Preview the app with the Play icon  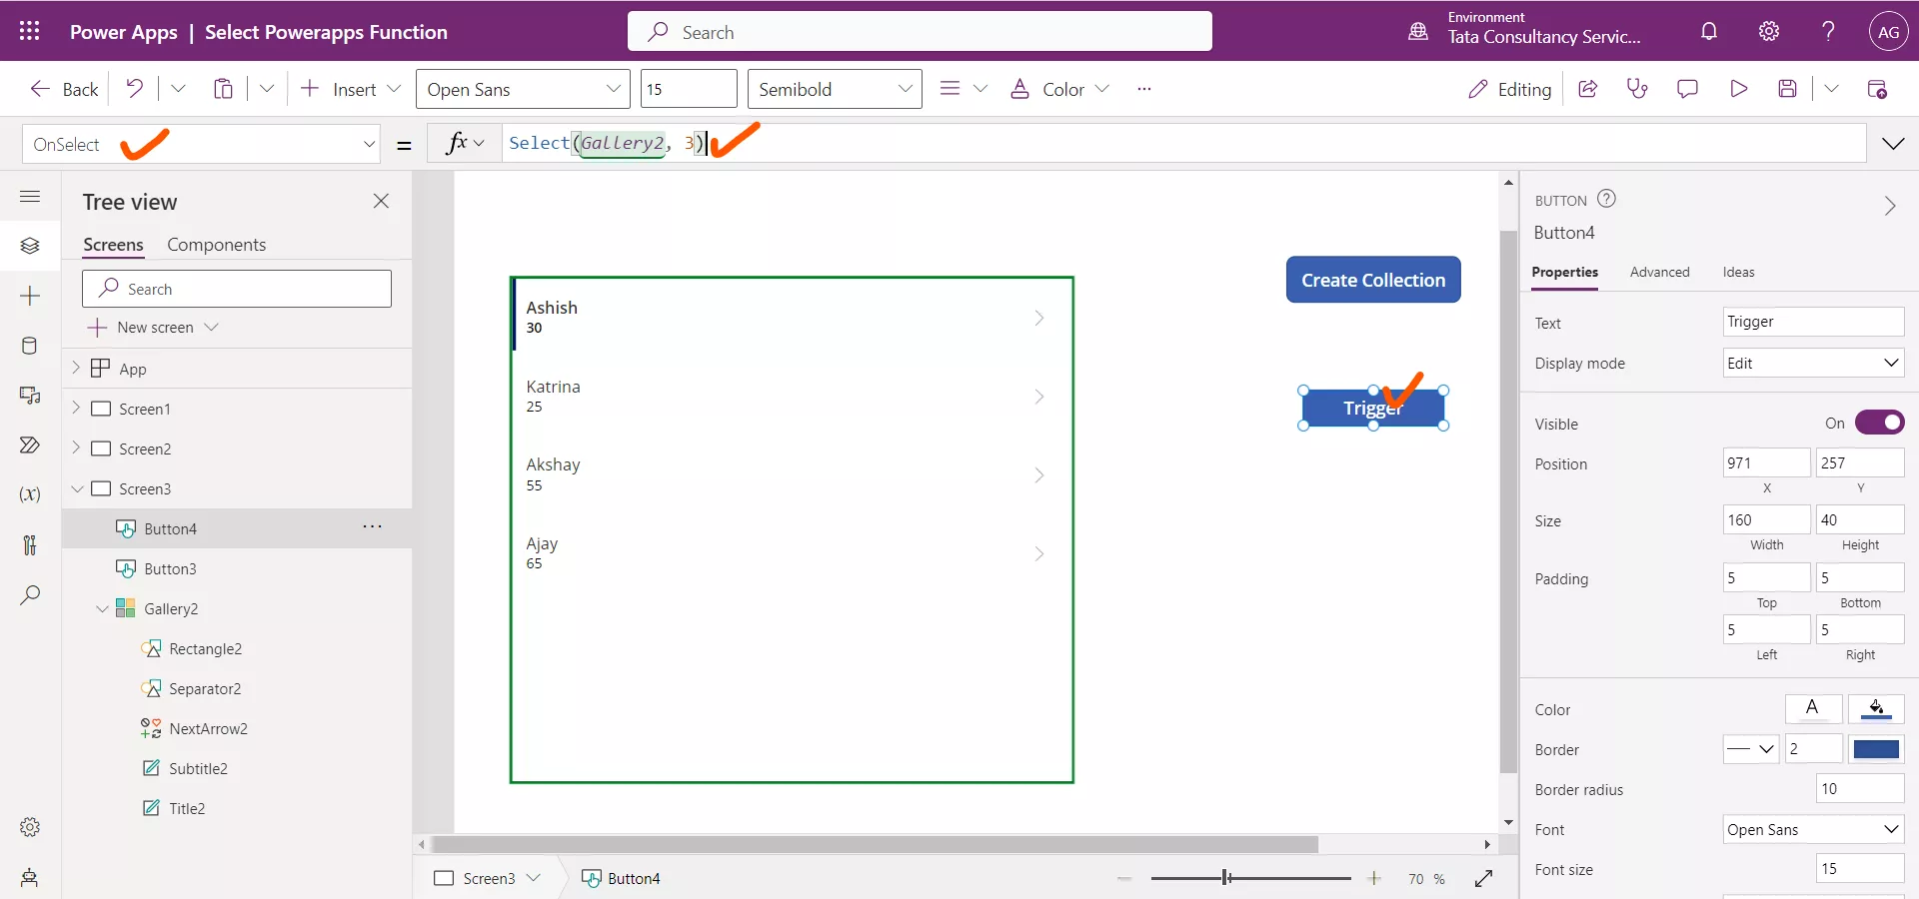(x=1738, y=88)
